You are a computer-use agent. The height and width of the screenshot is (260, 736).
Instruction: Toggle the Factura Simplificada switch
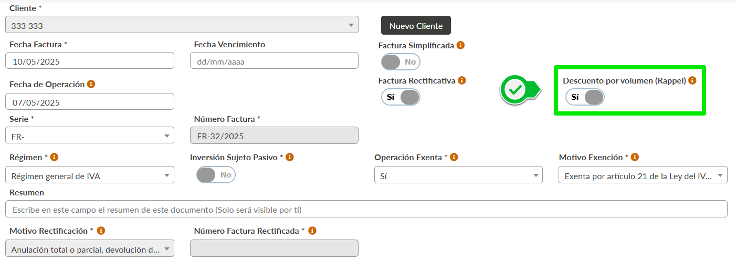401,62
